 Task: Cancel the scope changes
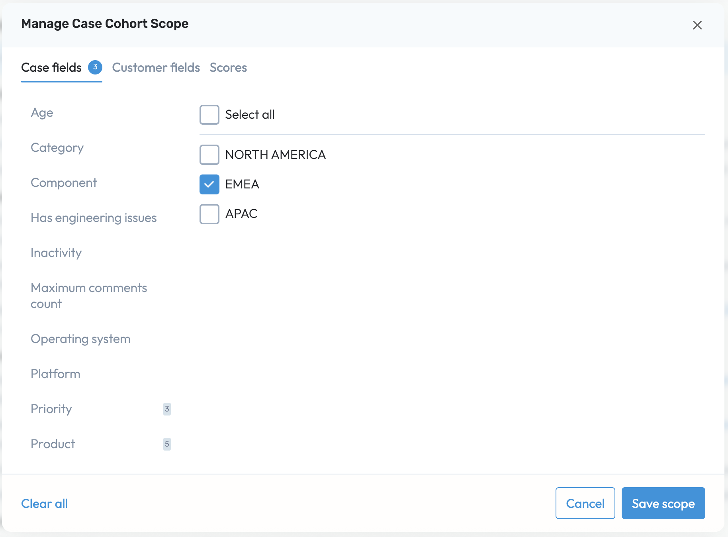pos(585,503)
